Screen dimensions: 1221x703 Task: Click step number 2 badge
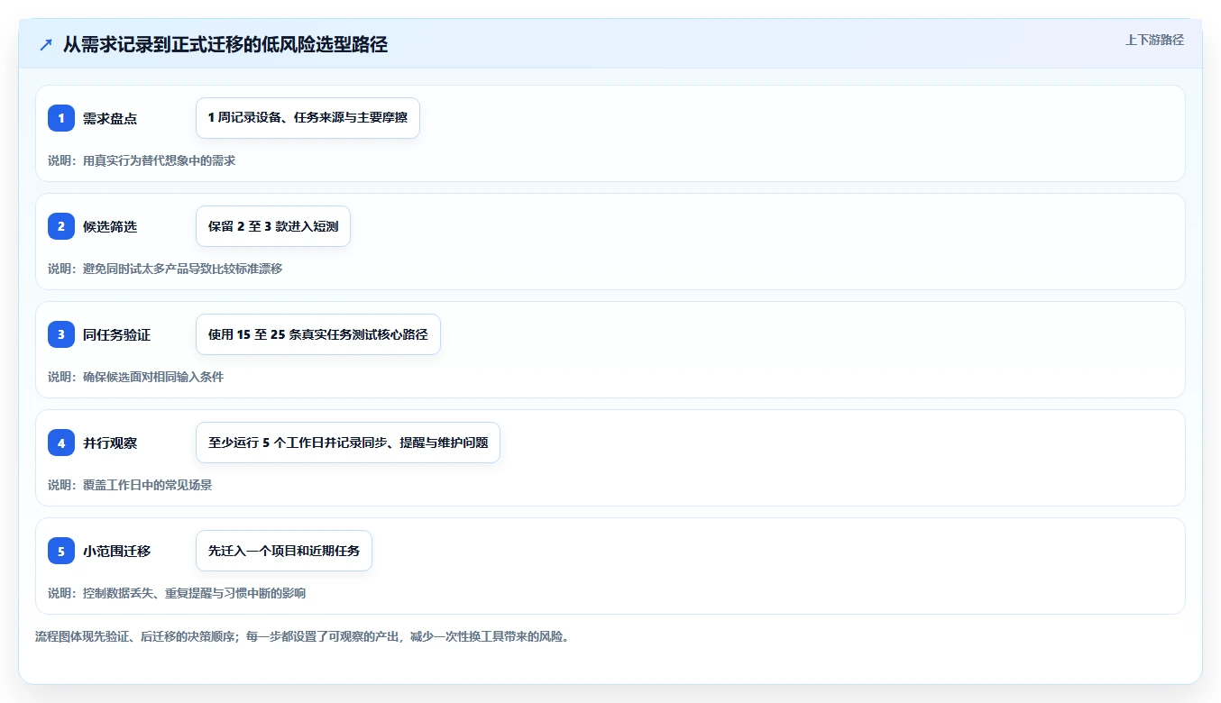point(61,226)
